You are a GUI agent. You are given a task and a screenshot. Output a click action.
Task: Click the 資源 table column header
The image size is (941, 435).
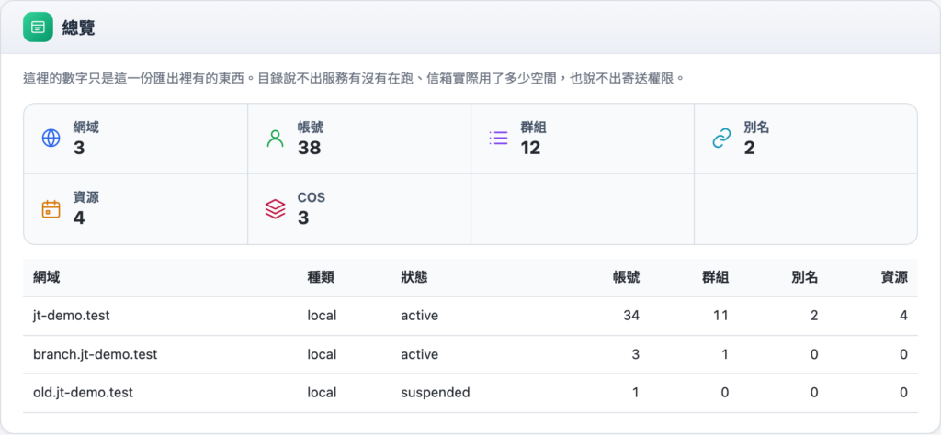894,277
